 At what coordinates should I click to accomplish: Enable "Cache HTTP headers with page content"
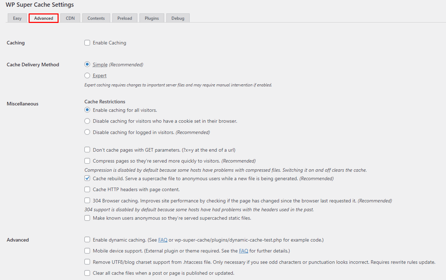click(x=87, y=189)
